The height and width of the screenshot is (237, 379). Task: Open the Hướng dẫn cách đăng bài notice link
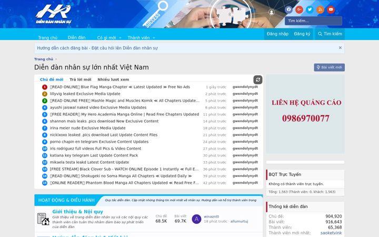click(97, 48)
